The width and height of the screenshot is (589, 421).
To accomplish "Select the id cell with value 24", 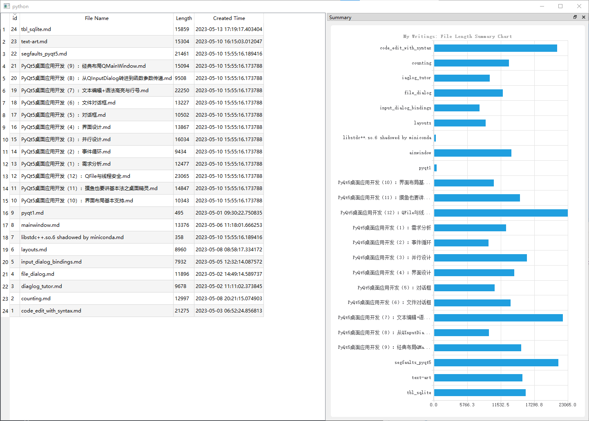I will click(15, 29).
